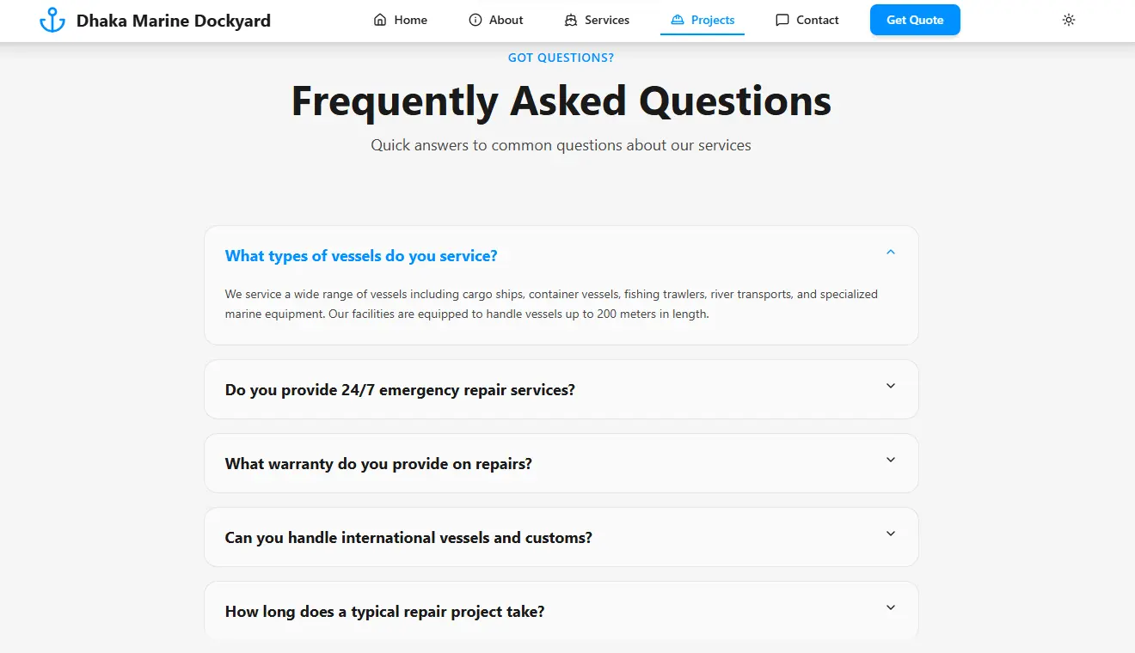The height and width of the screenshot is (653, 1135).
Task: Click the ship icon beside Services
Action: [x=571, y=20]
